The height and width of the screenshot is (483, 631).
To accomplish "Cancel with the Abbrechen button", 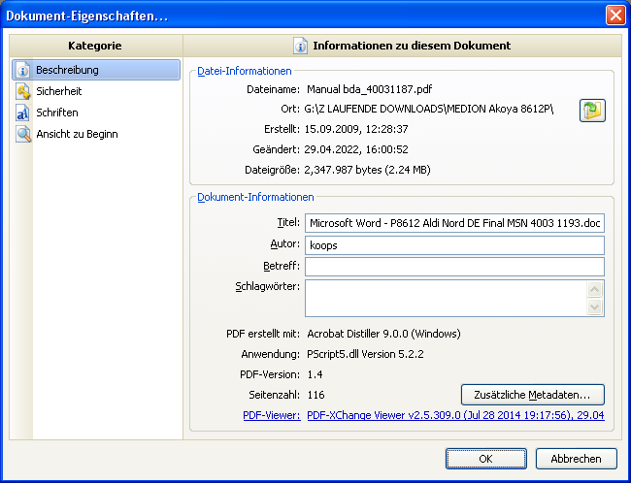I will click(576, 459).
